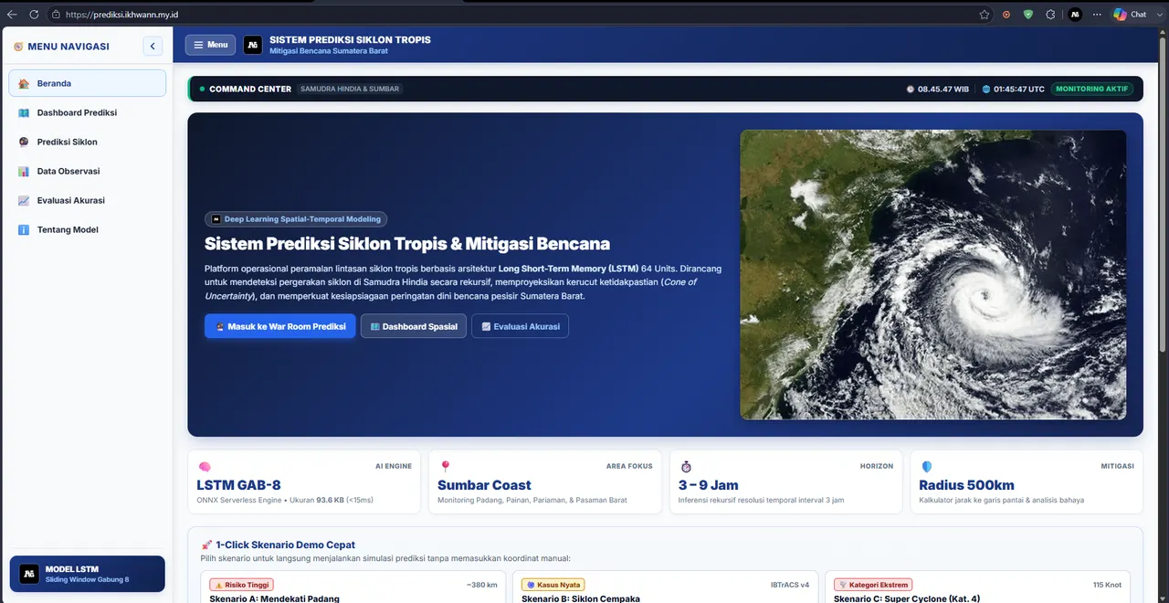This screenshot has height=603, width=1169.
Task: Open the Skenario A: Mendekati Padang card
Action: tap(353, 587)
